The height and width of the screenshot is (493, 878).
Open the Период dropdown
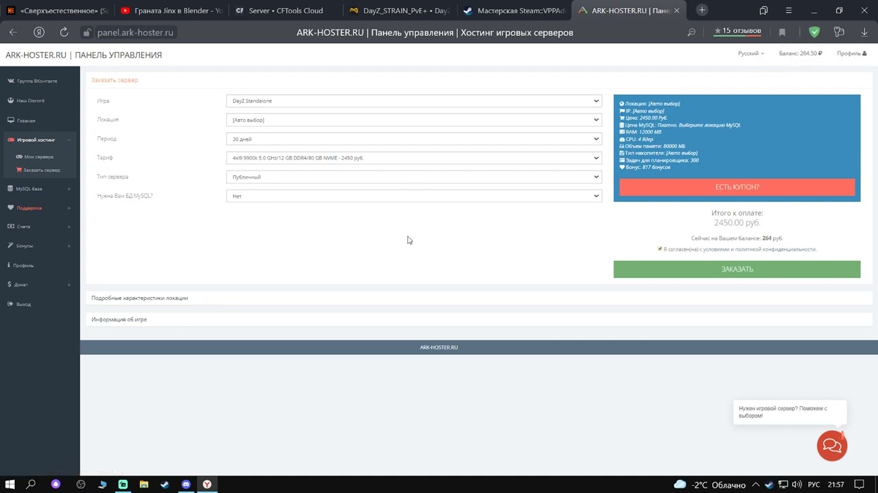point(414,139)
